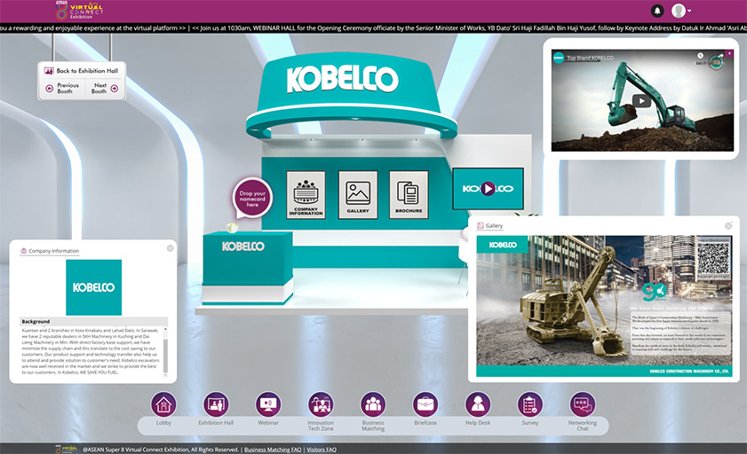The image size is (747, 454).
Task: Go to Previous Booth
Action: [62, 88]
